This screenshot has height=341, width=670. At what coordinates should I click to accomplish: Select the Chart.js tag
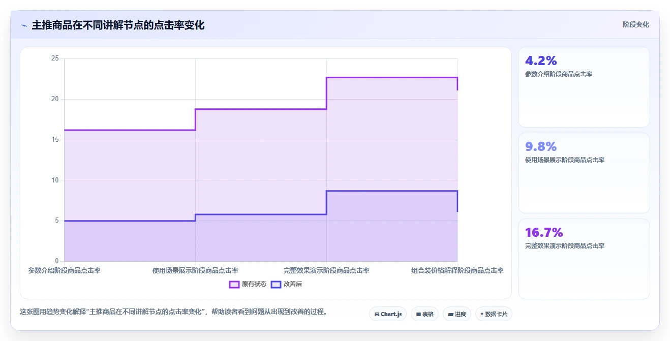point(388,314)
